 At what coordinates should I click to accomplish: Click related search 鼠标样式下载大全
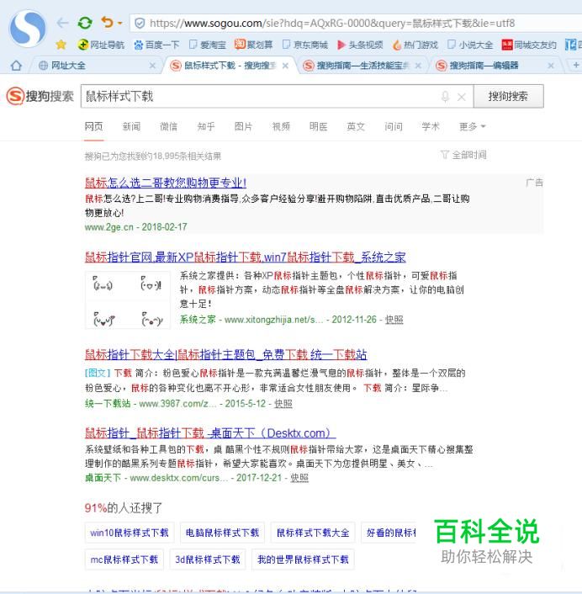[x=313, y=533]
